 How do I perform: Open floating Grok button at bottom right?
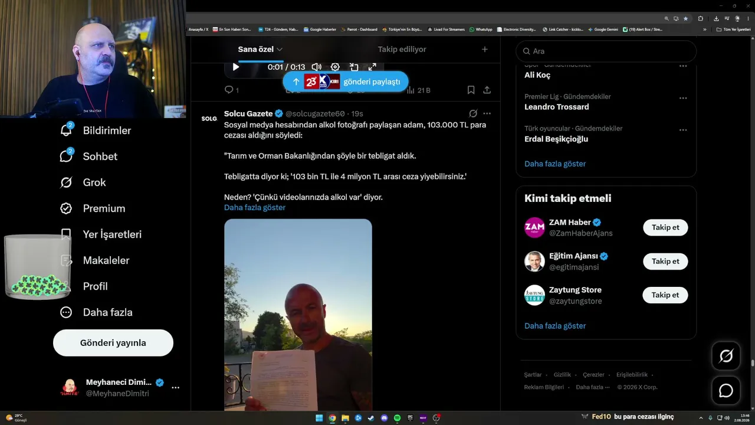tap(726, 356)
